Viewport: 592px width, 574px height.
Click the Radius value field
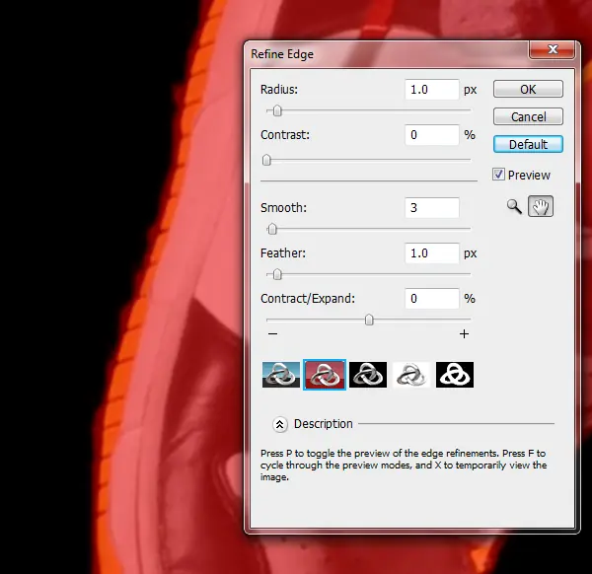(x=432, y=90)
